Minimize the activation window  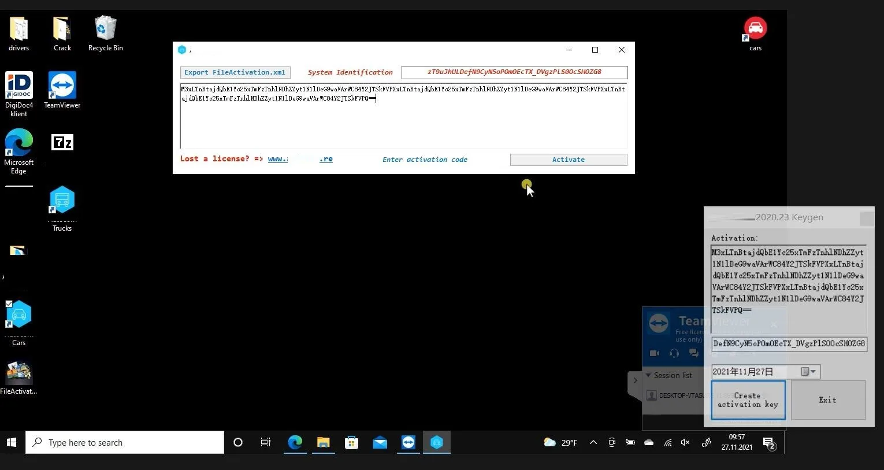(569, 50)
